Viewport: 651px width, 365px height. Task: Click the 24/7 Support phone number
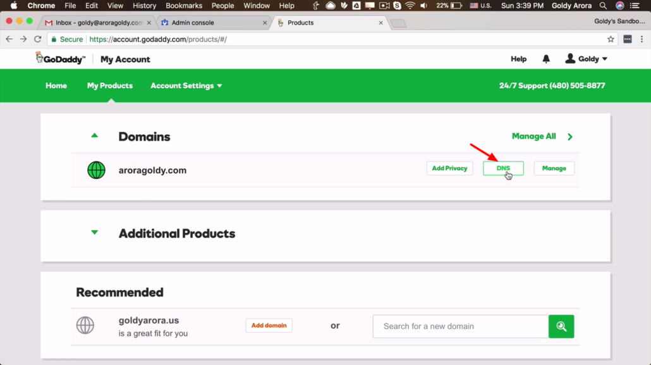coord(552,86)
